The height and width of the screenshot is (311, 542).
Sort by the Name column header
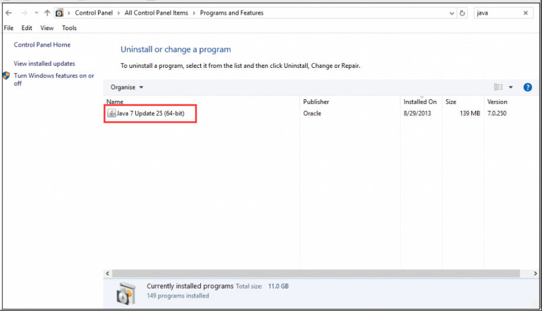115,102
